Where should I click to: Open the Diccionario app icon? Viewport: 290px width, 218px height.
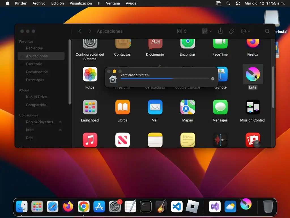[155, 44]
